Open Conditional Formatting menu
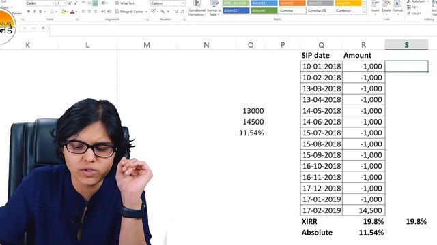Screen dimensions: 437x245 (x=197, y=8)
